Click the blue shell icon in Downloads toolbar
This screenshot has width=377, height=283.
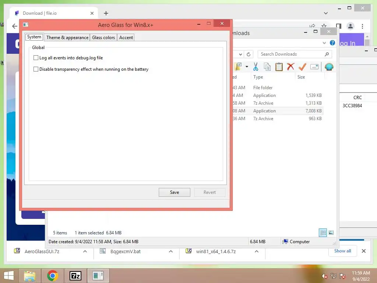click(329, 67)
